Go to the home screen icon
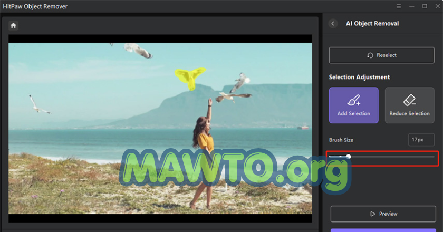 point(13,25)
